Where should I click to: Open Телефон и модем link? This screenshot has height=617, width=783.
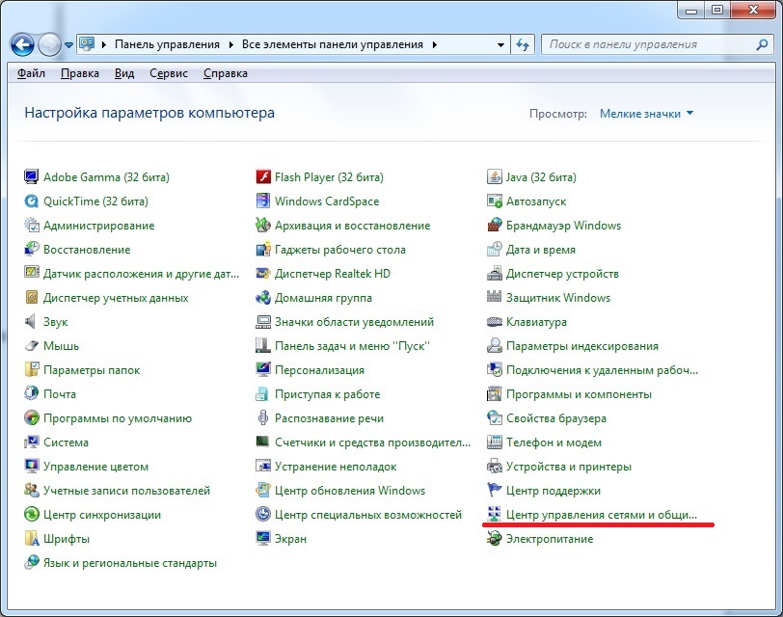click(x=553, y=443)
